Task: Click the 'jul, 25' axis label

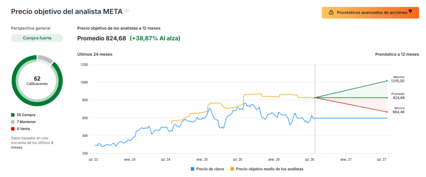Action: pyautogui.click(x=238, y=159)
